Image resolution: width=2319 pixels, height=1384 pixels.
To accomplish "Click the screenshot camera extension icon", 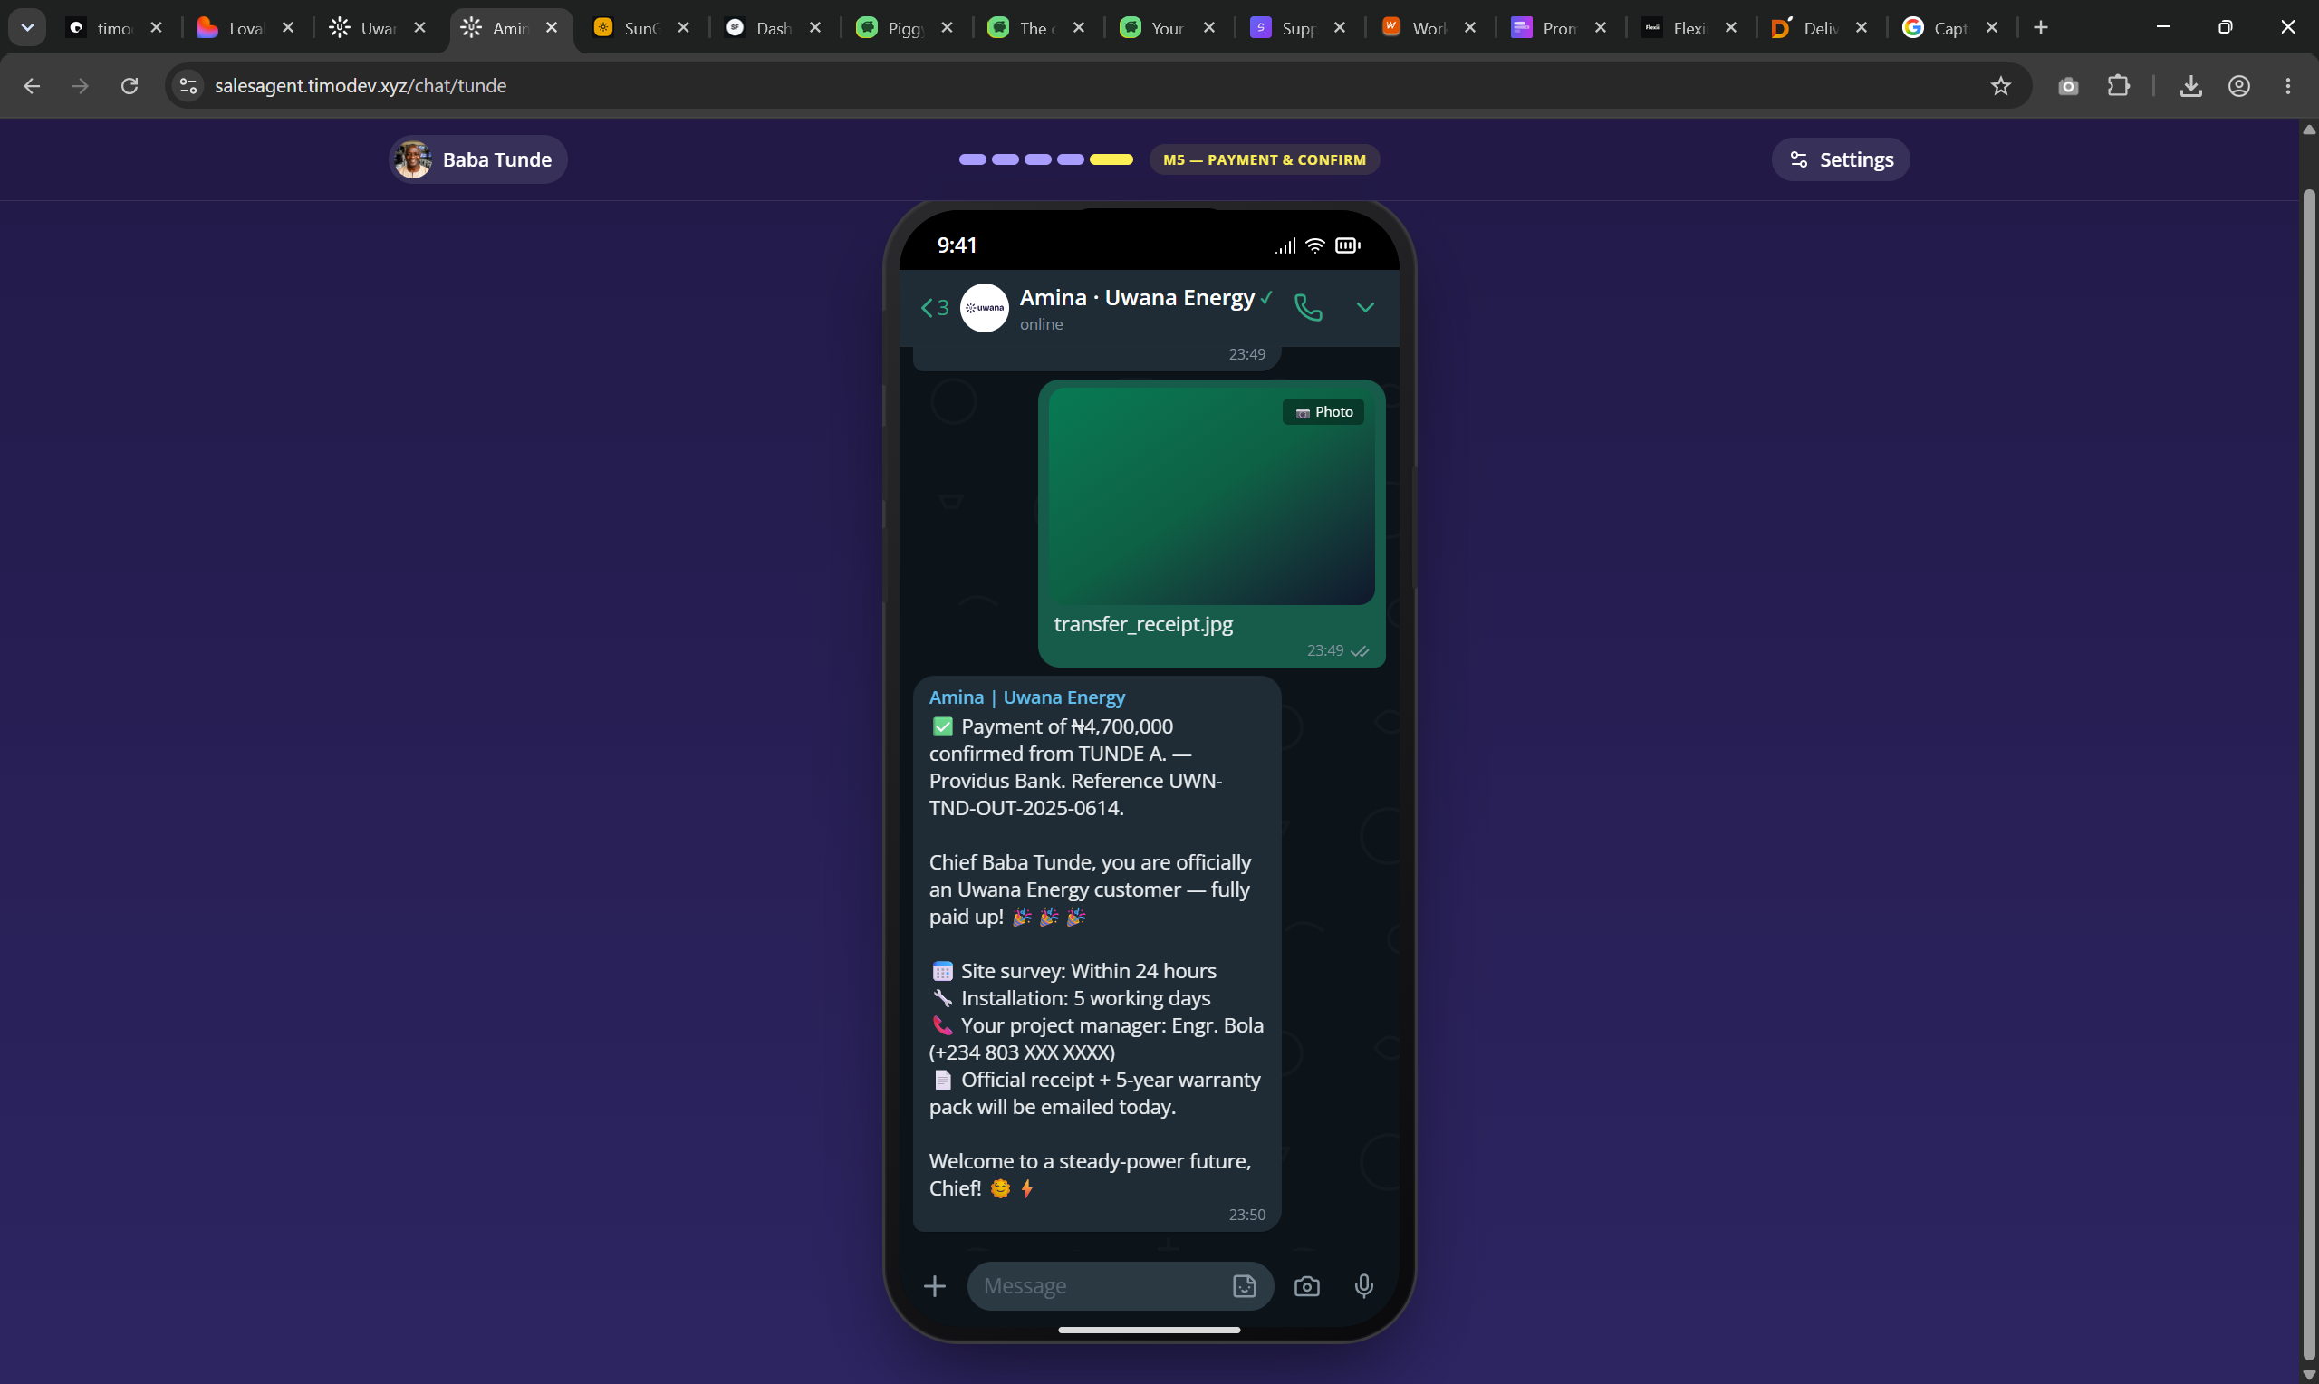I will pyautogui.click(x=2067, y=86).
